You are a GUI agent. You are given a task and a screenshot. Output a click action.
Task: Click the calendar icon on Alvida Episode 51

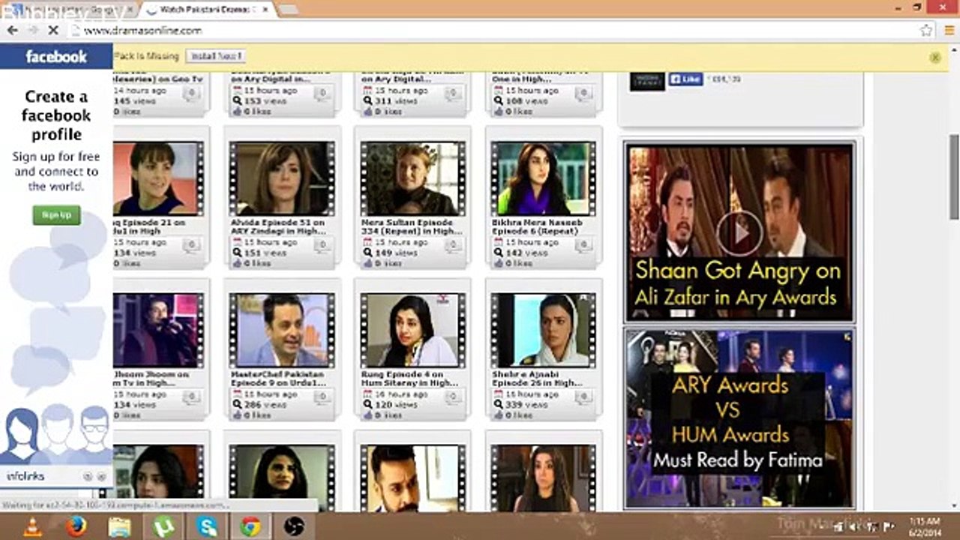[237, 243]
